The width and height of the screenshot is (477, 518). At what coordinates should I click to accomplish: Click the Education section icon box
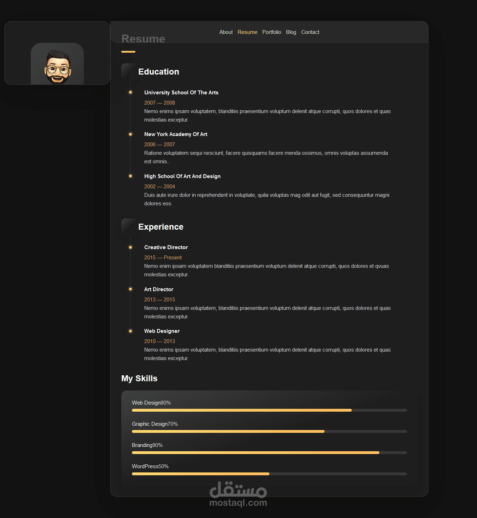click(x=128, y=71)
